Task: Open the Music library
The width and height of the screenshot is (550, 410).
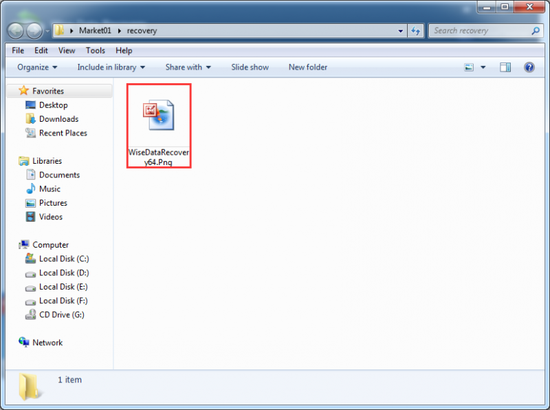Action: [x=49, y=189]
